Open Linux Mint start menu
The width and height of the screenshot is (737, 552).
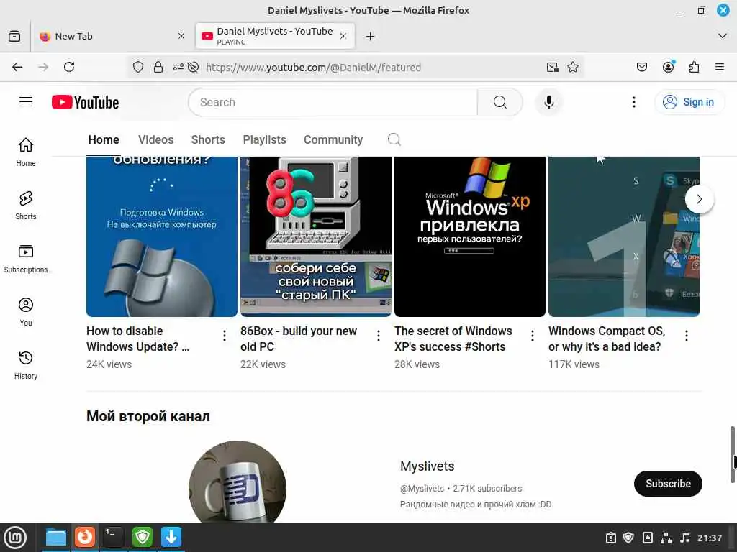pos(16,538)
